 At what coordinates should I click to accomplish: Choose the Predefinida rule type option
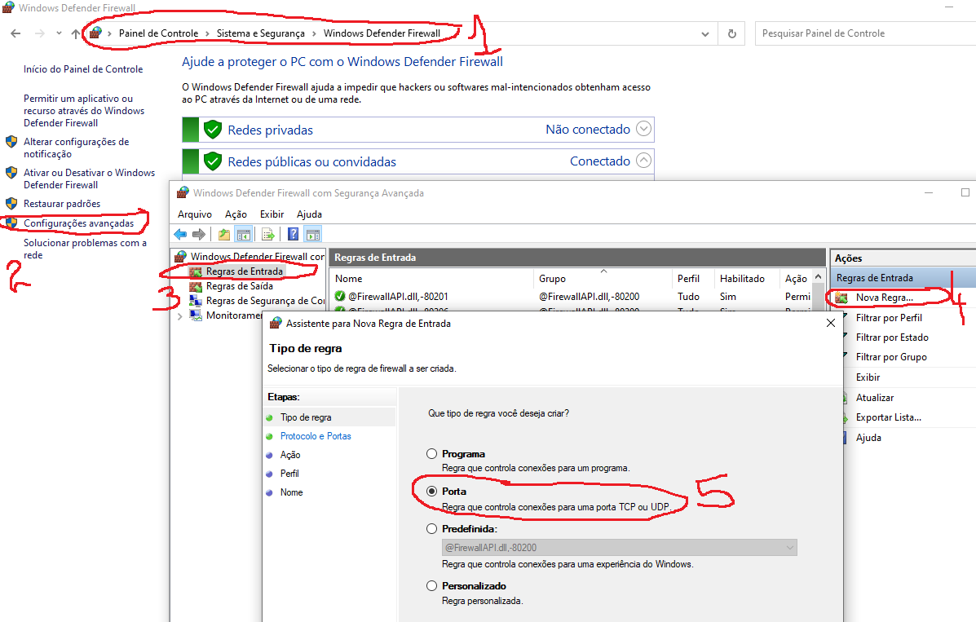(x=432, y=529)
